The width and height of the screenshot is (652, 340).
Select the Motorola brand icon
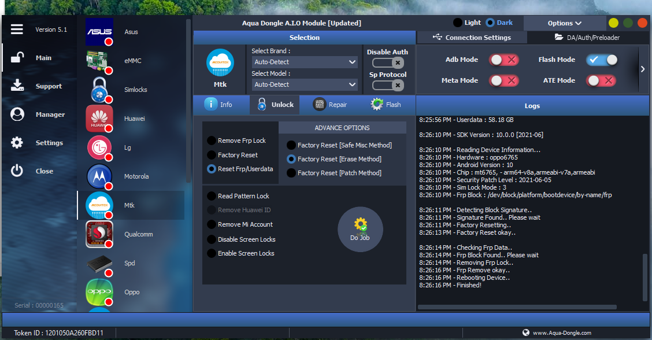[x=99, y=176]
